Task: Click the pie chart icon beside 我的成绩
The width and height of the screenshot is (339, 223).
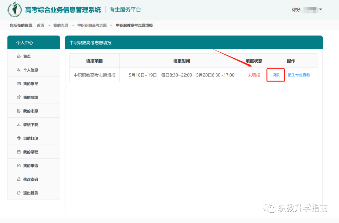Action: (19, 97)
